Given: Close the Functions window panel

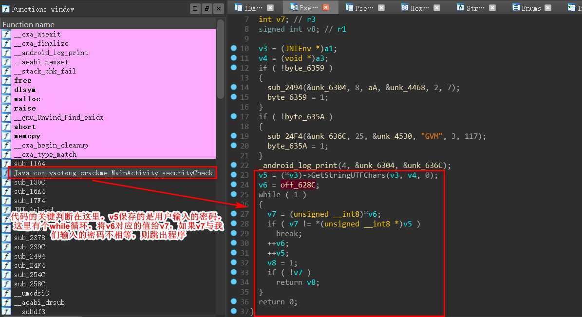Looking at the screenshot, I should [x=219, y=9].
